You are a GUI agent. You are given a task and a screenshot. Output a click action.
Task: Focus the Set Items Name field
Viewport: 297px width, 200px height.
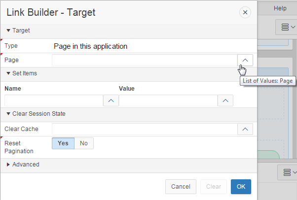[53, 100]
